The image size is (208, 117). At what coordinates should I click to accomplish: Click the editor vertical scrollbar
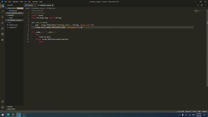click(x=207, y=48)
